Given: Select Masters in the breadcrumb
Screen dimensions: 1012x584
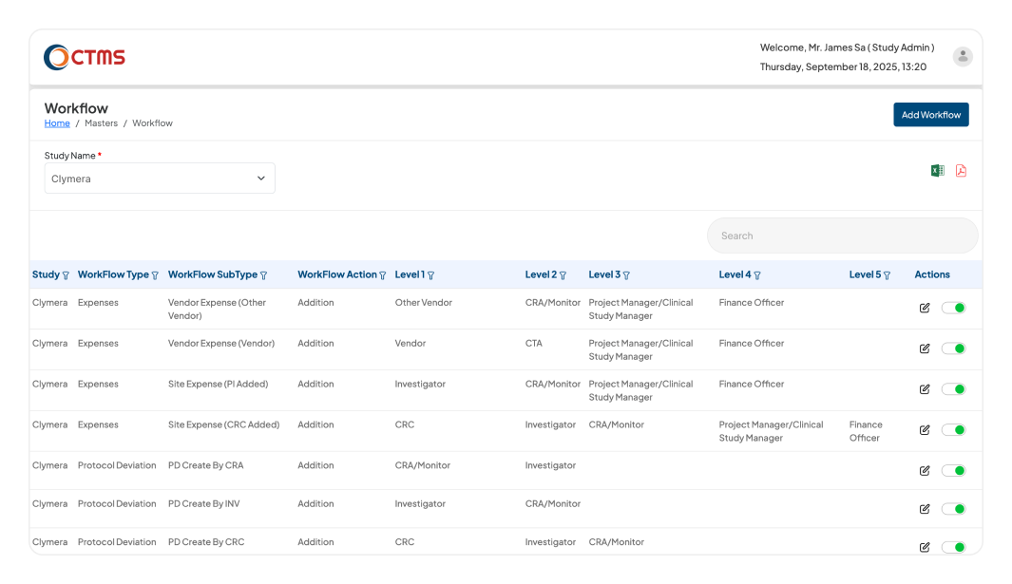Looking at the screenshot, I should point(101,122).
